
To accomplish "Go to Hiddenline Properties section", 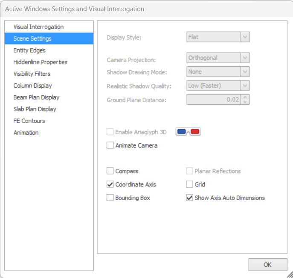I will point(40,62).
